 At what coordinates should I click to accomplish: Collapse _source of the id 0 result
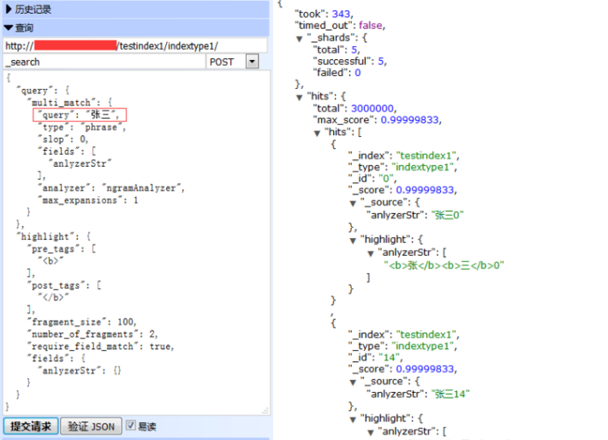pos(353,203)
